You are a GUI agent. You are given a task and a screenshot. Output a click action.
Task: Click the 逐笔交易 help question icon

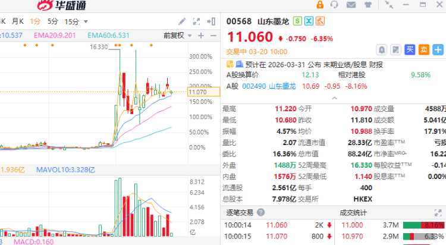point(260,212)
